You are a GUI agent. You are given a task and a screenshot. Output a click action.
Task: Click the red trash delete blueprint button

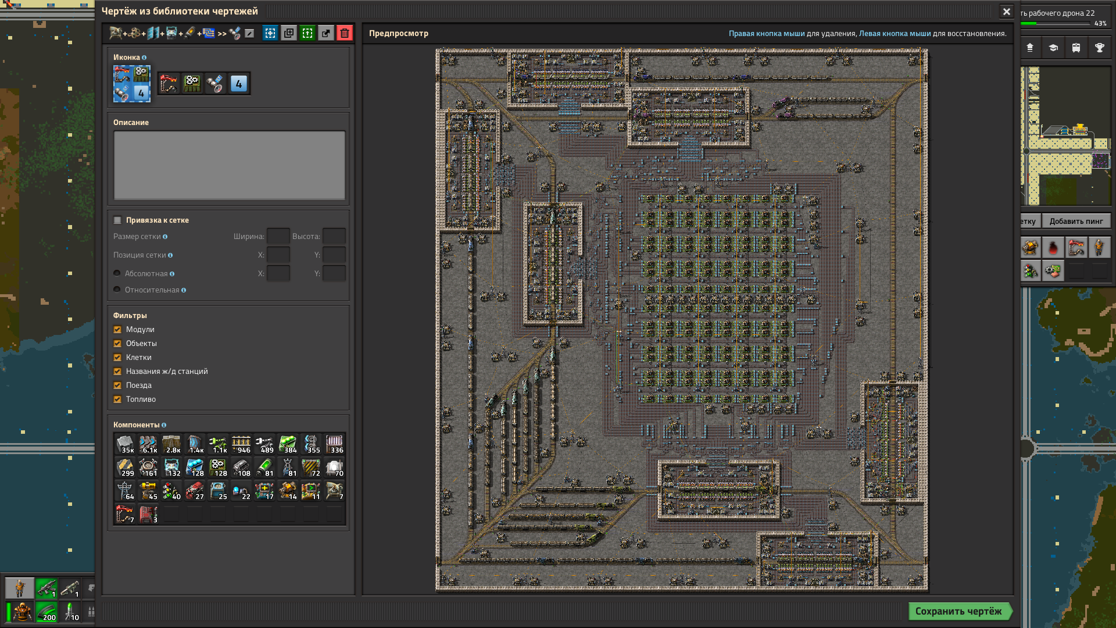tap(345, 33)
